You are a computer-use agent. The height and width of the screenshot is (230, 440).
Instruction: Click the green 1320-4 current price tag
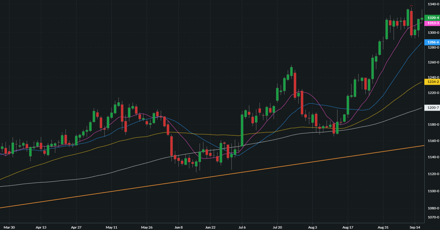click(x=432, y=18)
